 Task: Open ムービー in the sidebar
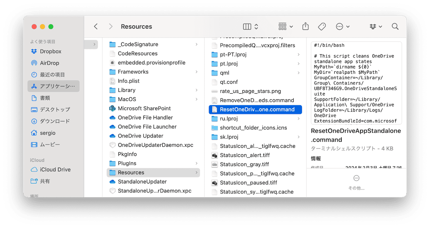[x=53, y=144]
